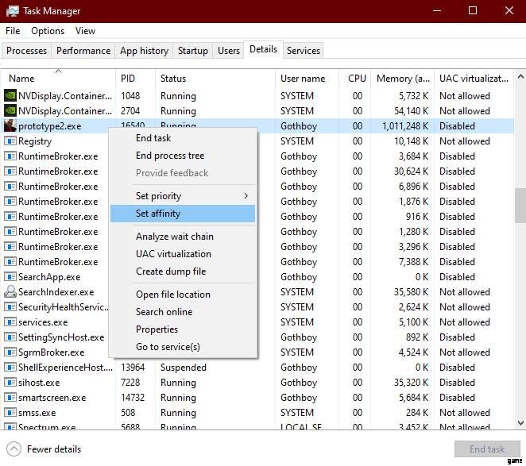The width and height of the screenshot is (526, 466).
Task: Open the File menu
Action: [x=13, y=31]
